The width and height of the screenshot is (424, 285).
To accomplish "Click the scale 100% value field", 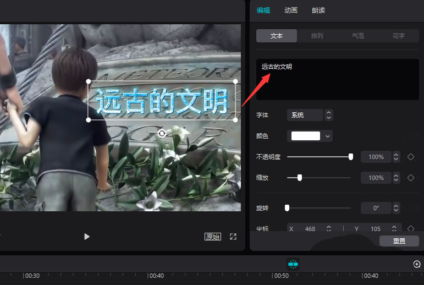I will (x=376, y=178).
